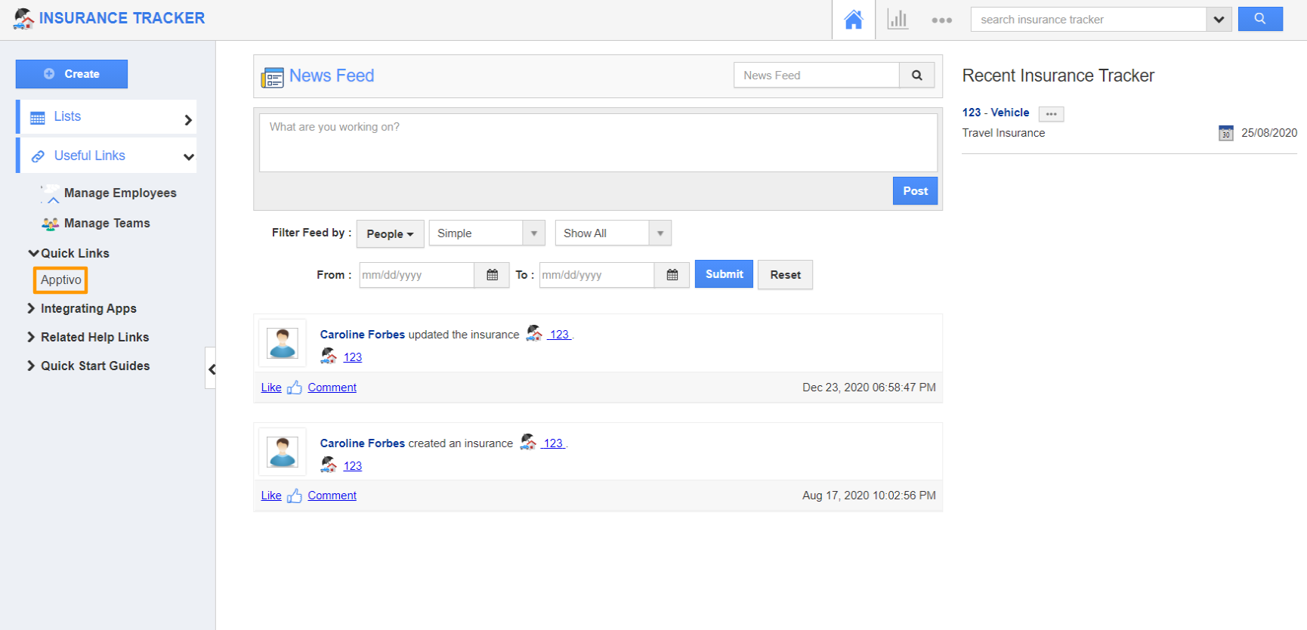Open the more options three-dot icon
Screen dimensions: 1307x630
941,20
